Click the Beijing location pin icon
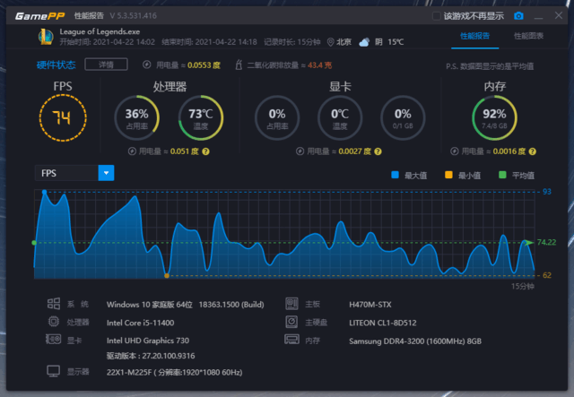Viewport: 574px width, 397px height. tap(331, 42)
